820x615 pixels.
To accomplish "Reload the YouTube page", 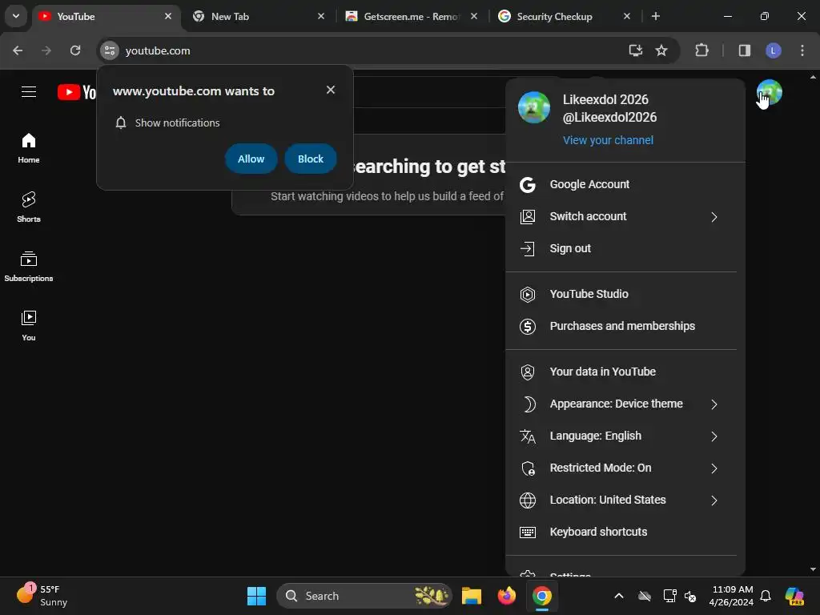I will [75, 50].
